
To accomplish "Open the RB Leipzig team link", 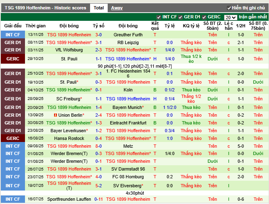I will [x=128, y=42].
